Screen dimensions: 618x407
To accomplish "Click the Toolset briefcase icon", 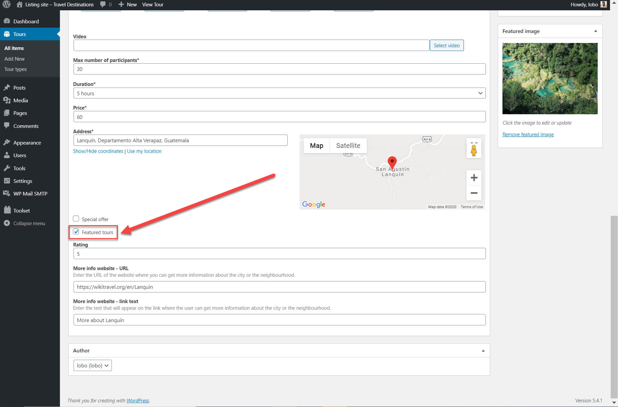I will (x=7, y=210).
